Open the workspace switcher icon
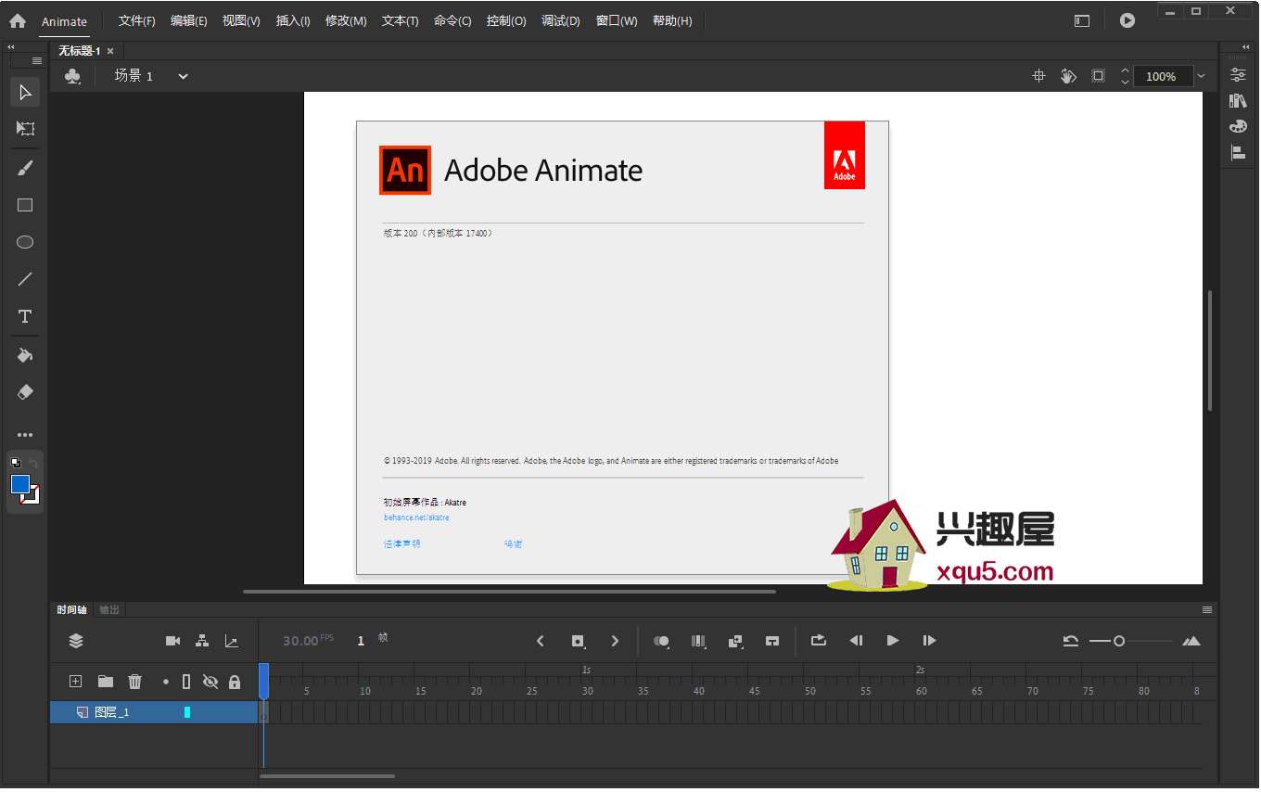The height and width of the screenshot is (792, 1261). pos(1082,20)
